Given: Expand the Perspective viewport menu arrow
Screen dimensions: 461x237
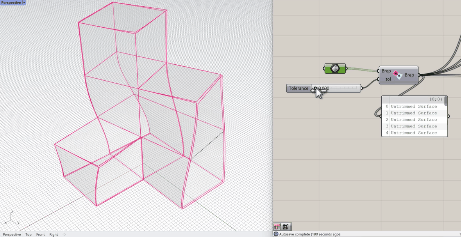Looking at the screenshot, I should click(x=23, y=2).
